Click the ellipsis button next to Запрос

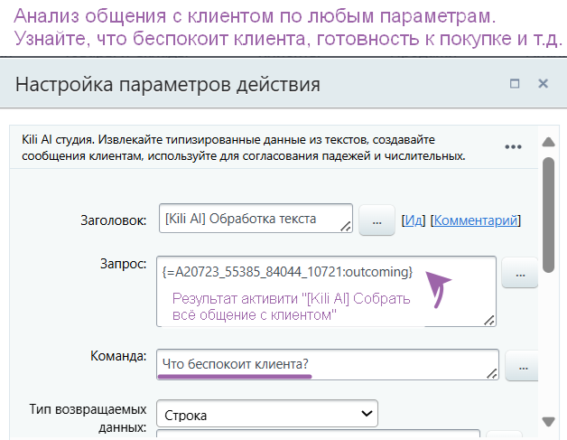pos(520,272)
